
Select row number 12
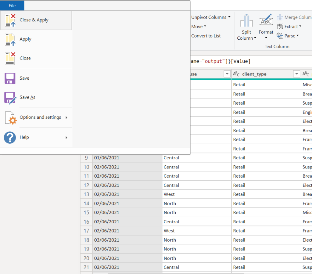pyautogui.click(x=86, y=185)
